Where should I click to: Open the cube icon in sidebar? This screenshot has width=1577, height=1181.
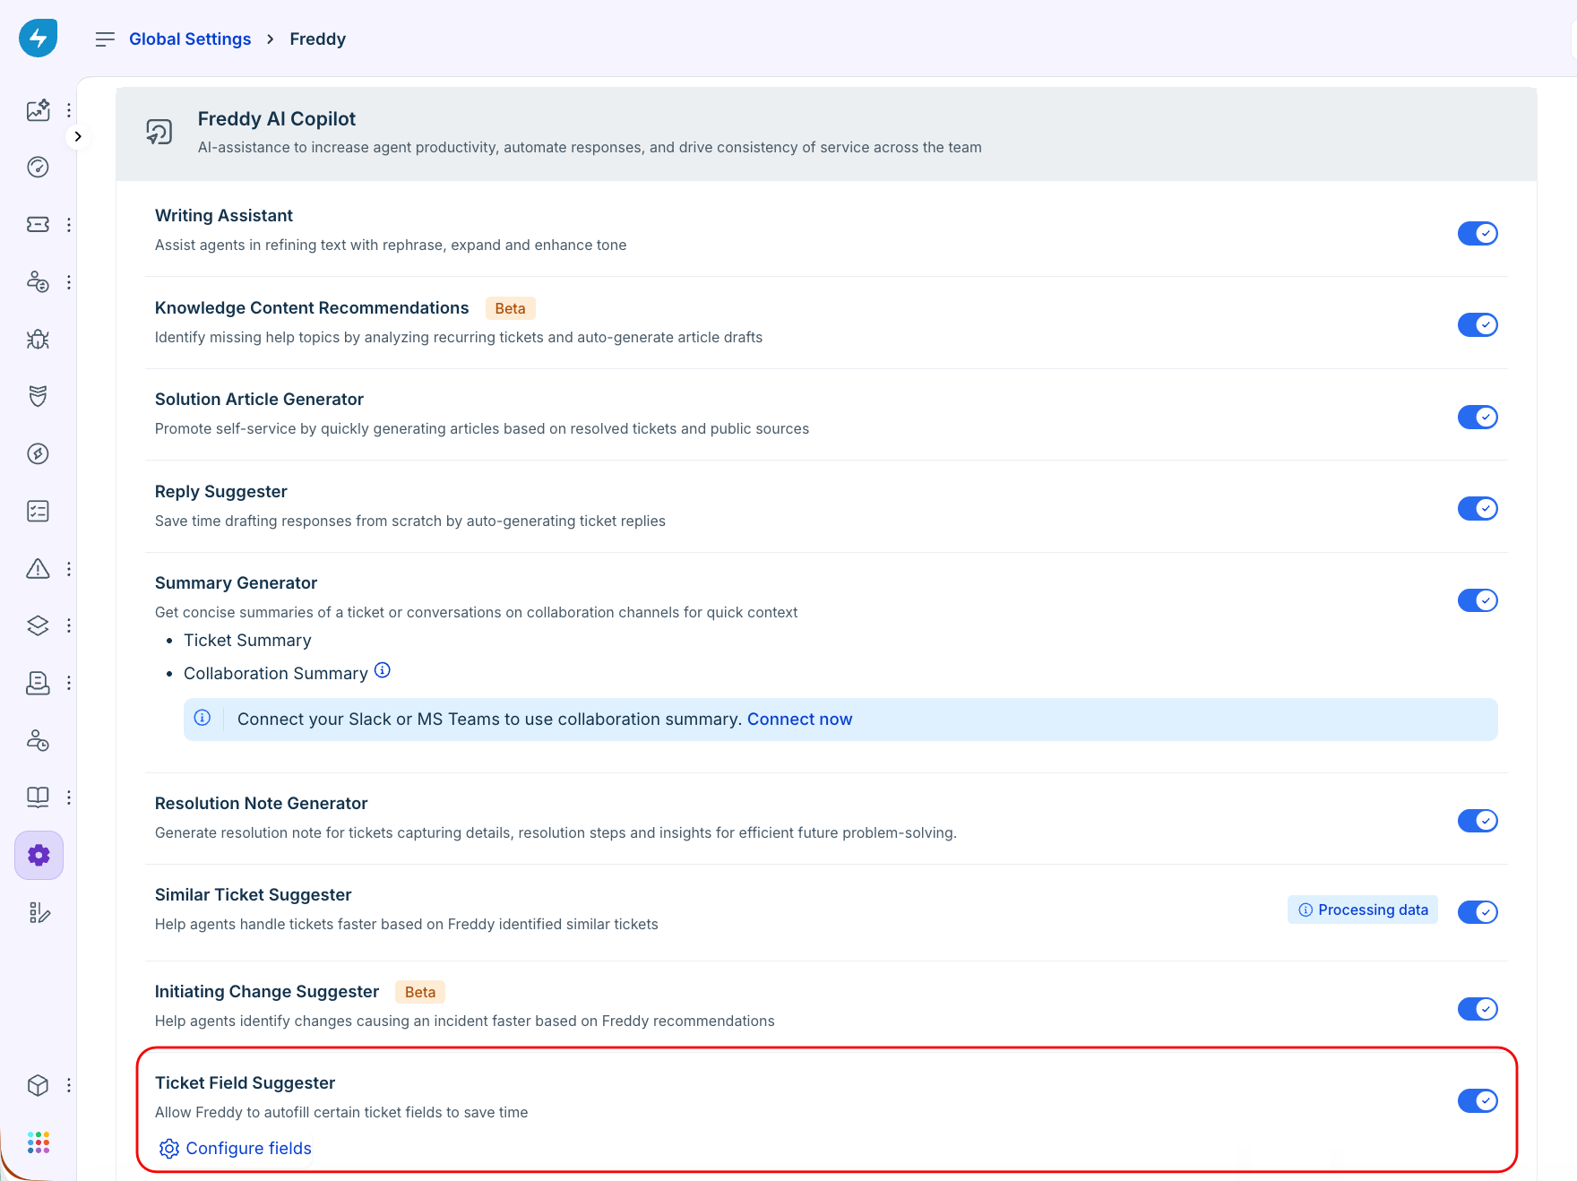click(38, 1085)
